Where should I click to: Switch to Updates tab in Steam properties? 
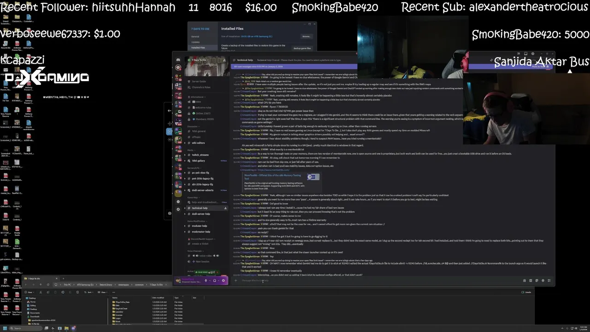[x=195, y=42]
